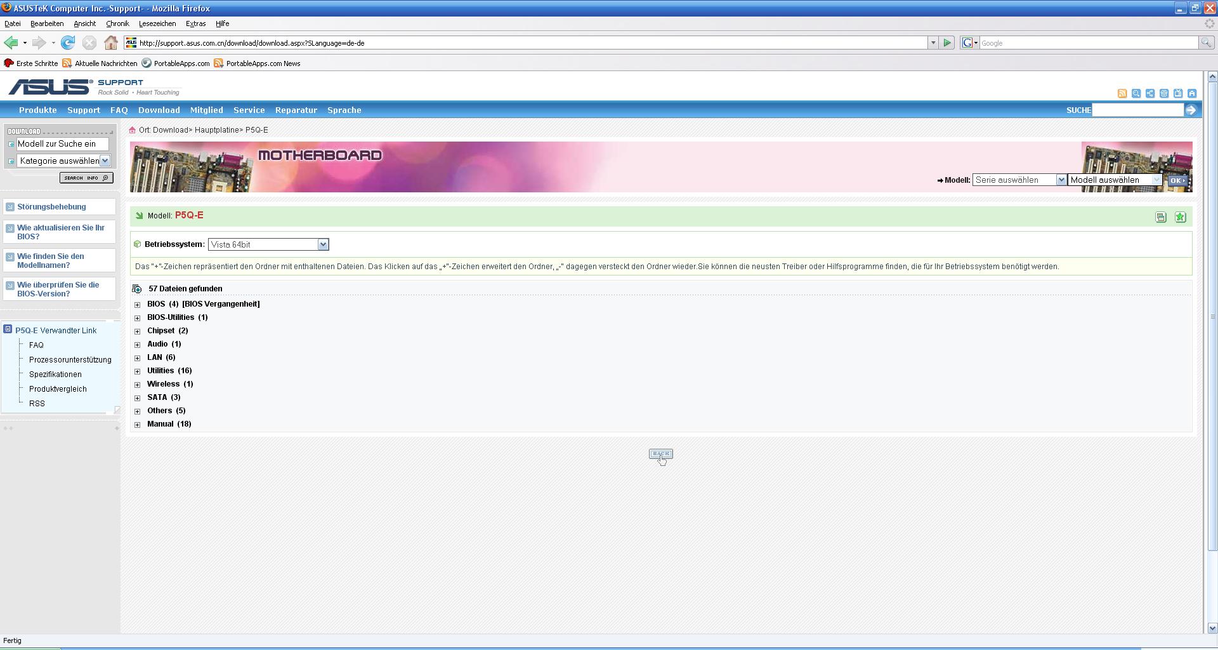Open the address bar history dropdown
Viewport: 1218px width, 650px height.
tap(933, 43)
